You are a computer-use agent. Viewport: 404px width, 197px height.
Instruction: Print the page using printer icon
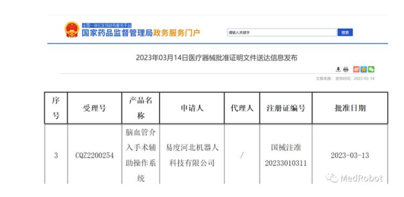click(x=346, y=69)
